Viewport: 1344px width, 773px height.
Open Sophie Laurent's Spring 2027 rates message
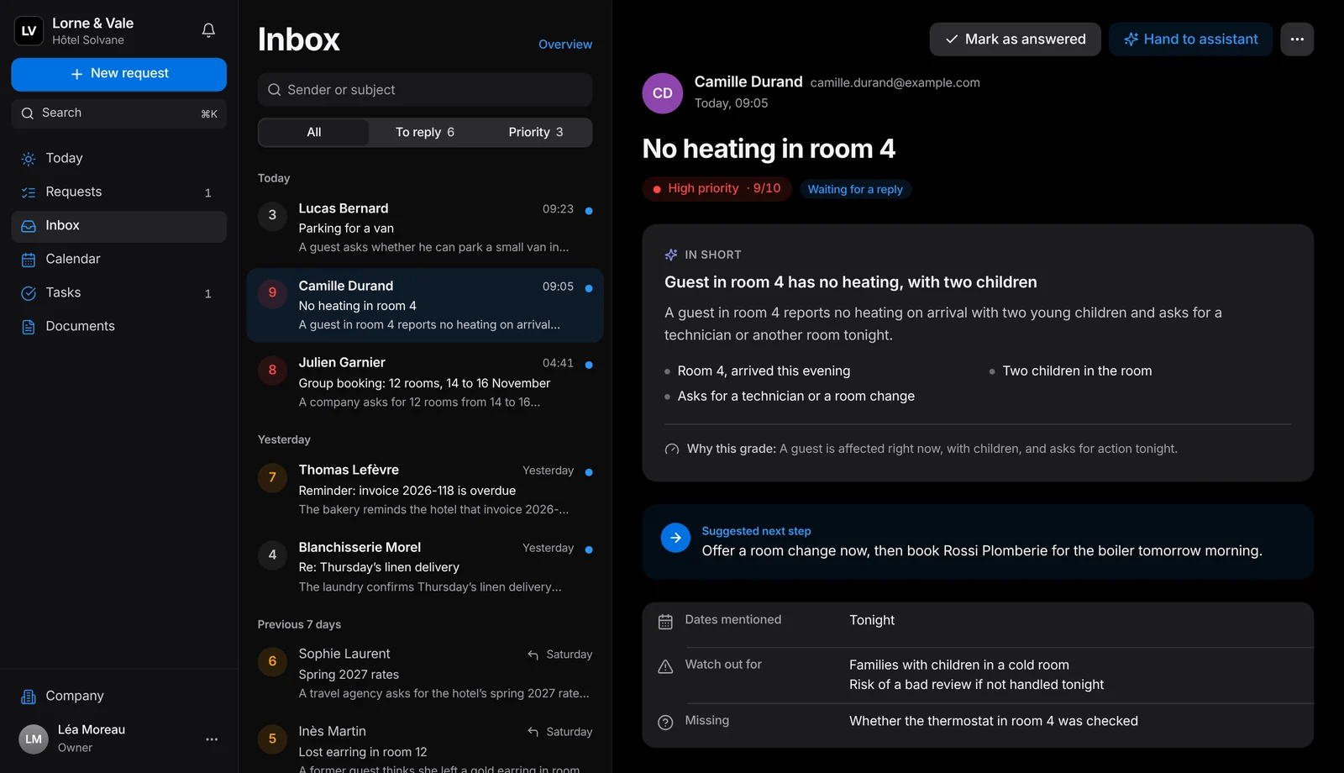[x=425, y=674]
